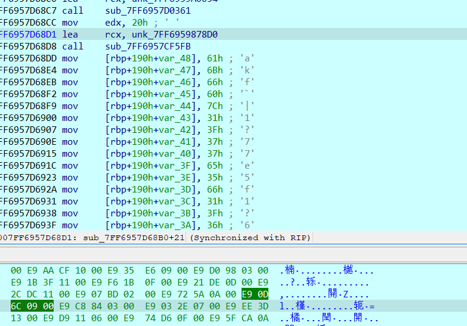This screenshot has height=326, width=467.
Task: Click address FF6957D68D1 in the highlighted row
Action: (28, 35)
